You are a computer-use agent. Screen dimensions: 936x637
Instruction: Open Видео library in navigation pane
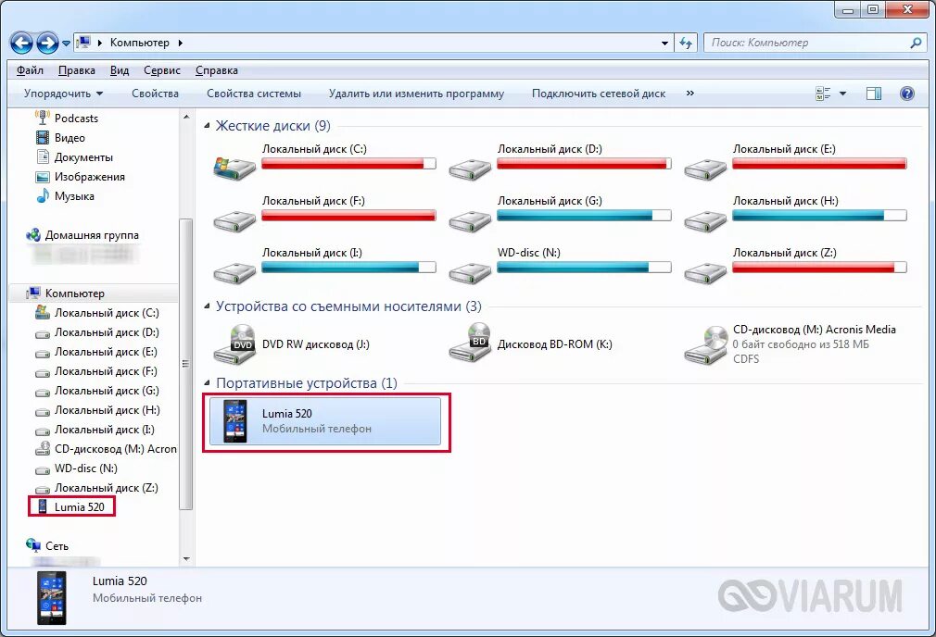(x=60, y=138)
